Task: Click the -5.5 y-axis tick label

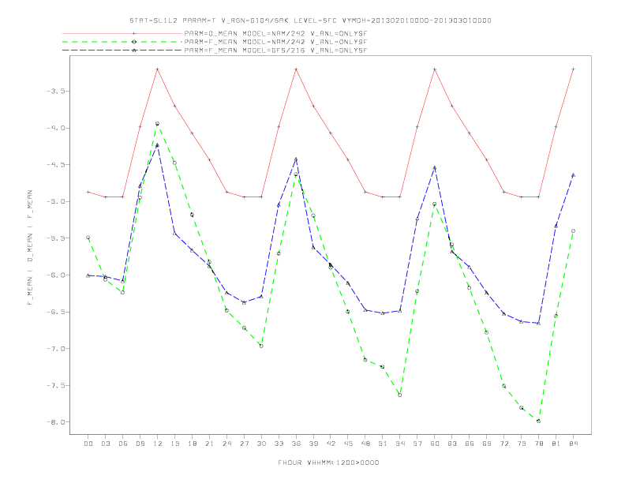Action: click(55, 238)
